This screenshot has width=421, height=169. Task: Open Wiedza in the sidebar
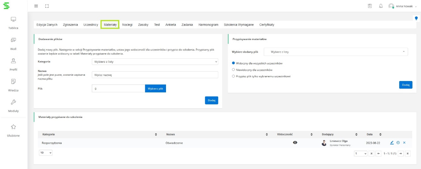coord(13,85)
